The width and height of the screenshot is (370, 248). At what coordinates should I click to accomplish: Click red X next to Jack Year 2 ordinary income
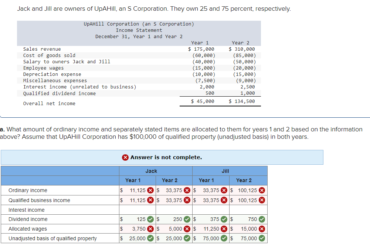187,190
